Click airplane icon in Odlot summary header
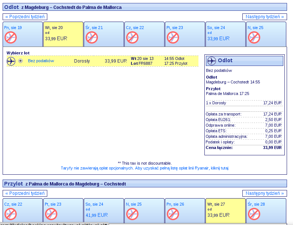The height and width of the screenshot is (225, 293). pos(211,61)
